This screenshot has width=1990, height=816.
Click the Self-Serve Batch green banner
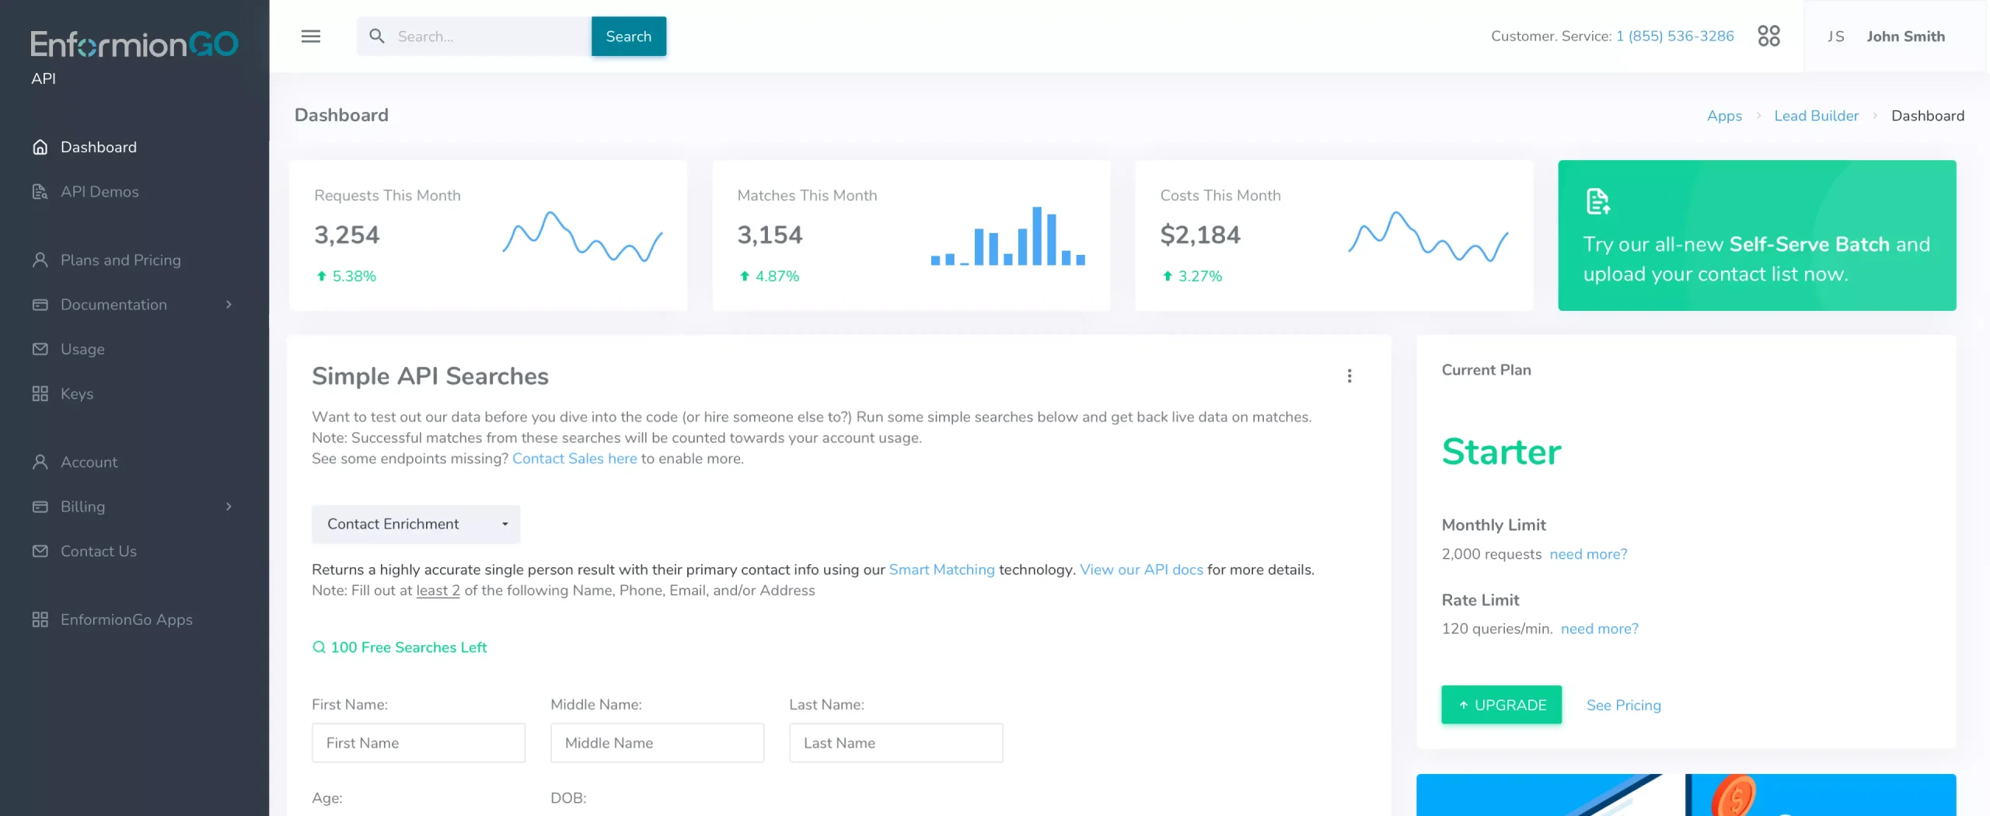pos(1757,235)
